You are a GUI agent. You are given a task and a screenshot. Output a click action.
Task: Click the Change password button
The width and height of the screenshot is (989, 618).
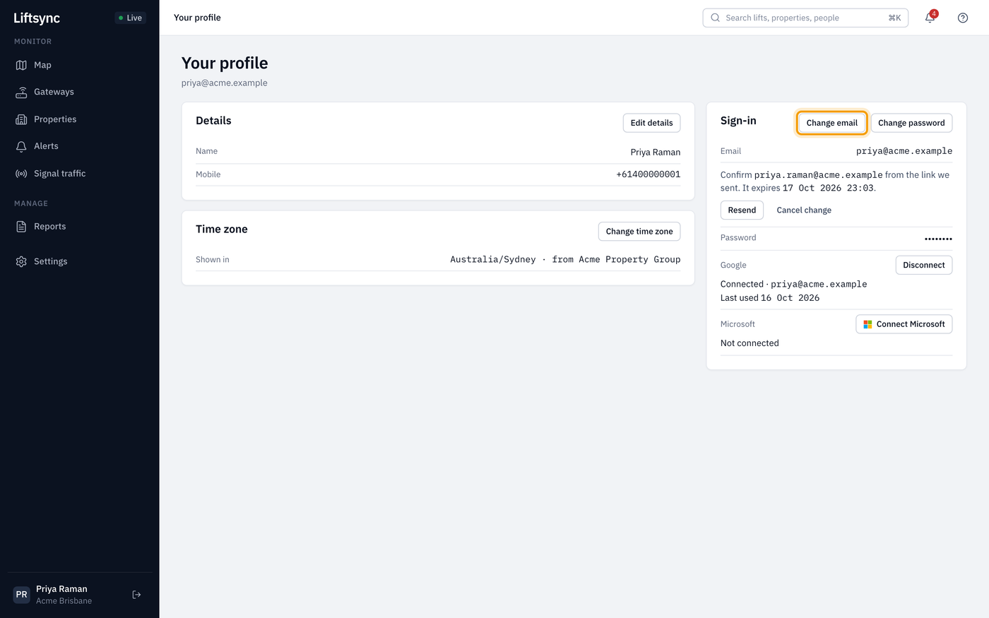(911, 123)
